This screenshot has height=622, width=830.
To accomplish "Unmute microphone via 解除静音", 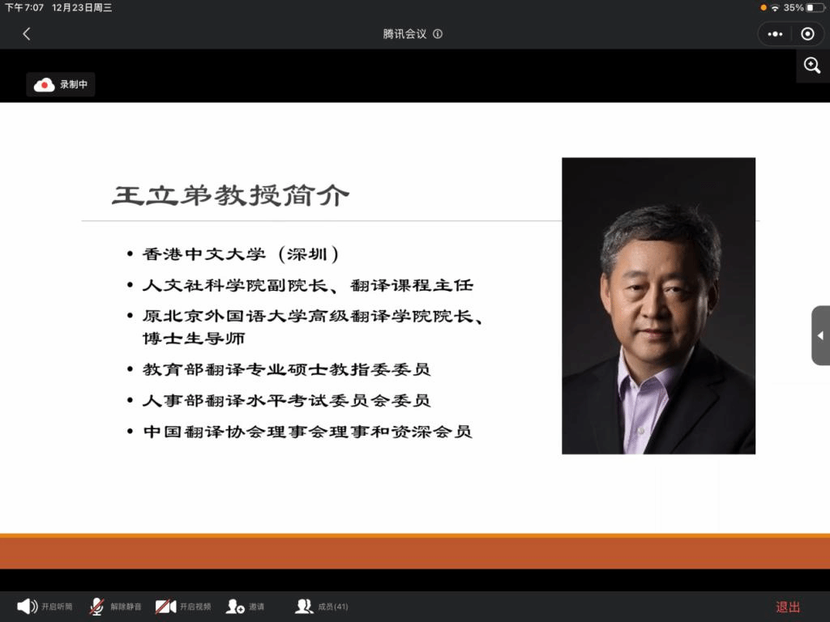I will [115, 606].
